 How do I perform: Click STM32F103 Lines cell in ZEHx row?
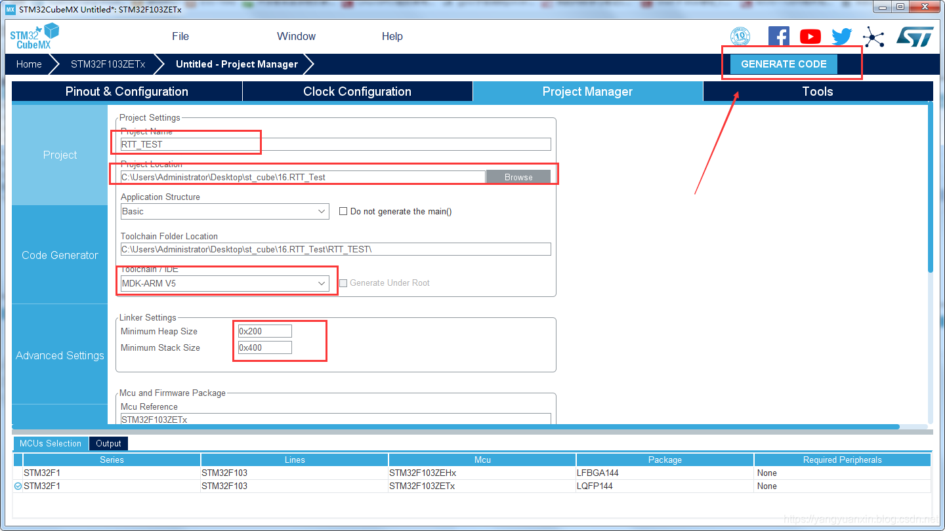pyautogui.click(x=295, y=473)
